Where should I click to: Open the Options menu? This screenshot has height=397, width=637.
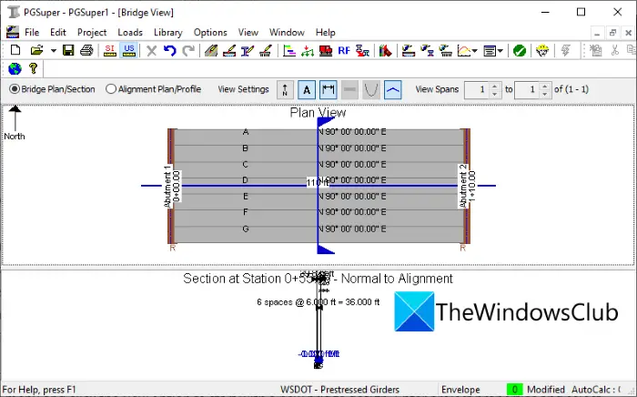210,33
